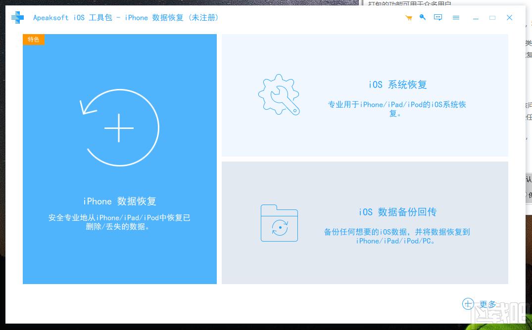The height and width of the screenshot is (330, 532).
Task: Click the window title 'Apeaksoft iOS 工具包'
Action: pyautogui.click(x=73, y=18)
